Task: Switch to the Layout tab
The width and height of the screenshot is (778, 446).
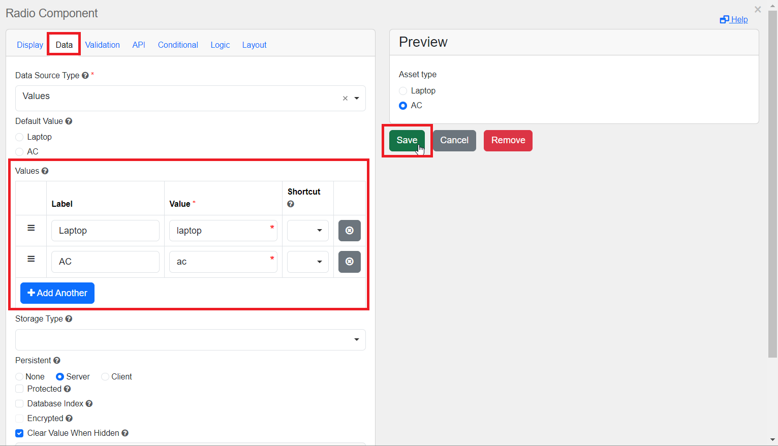Action: click(254, 45)
